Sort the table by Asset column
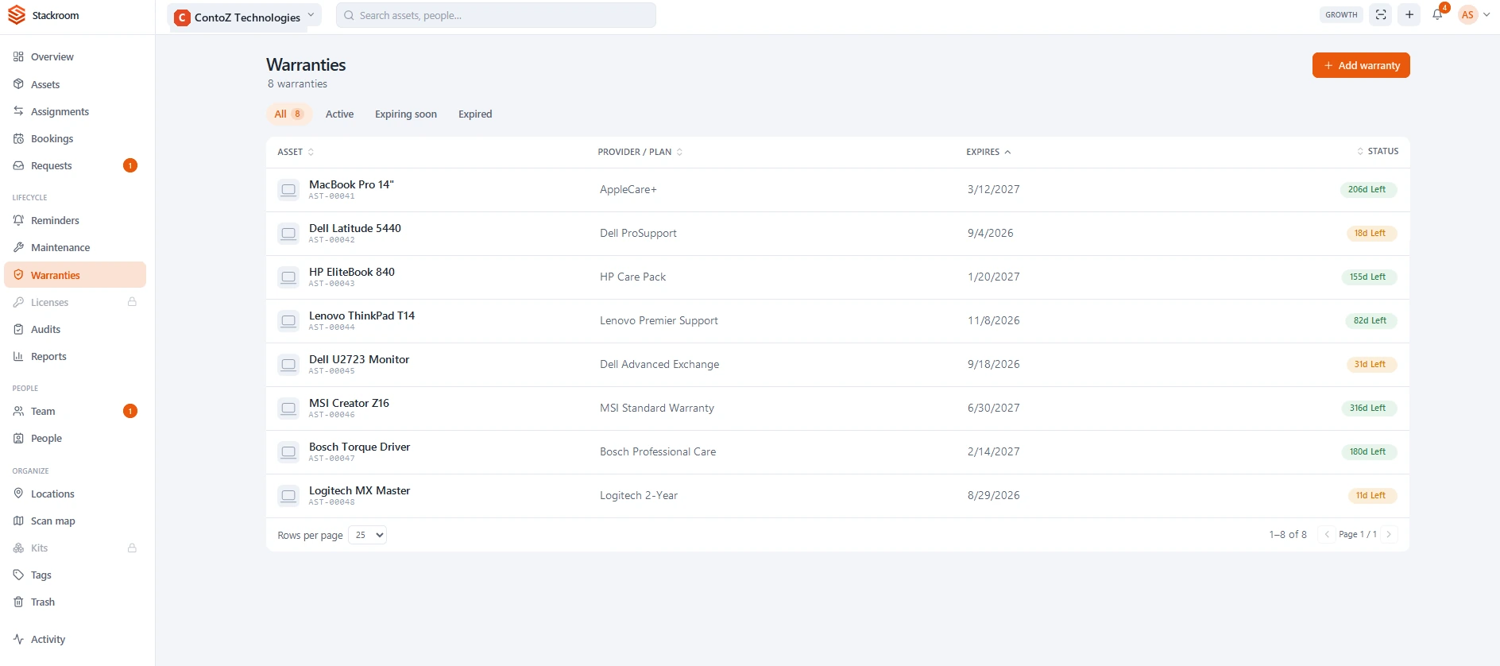Screen dimensions: 1500x666 pos(296,152)
